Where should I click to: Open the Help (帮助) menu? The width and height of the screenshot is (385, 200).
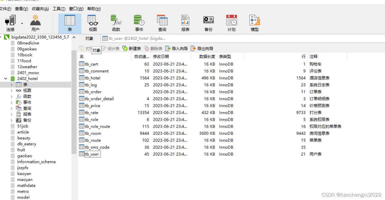94,9
